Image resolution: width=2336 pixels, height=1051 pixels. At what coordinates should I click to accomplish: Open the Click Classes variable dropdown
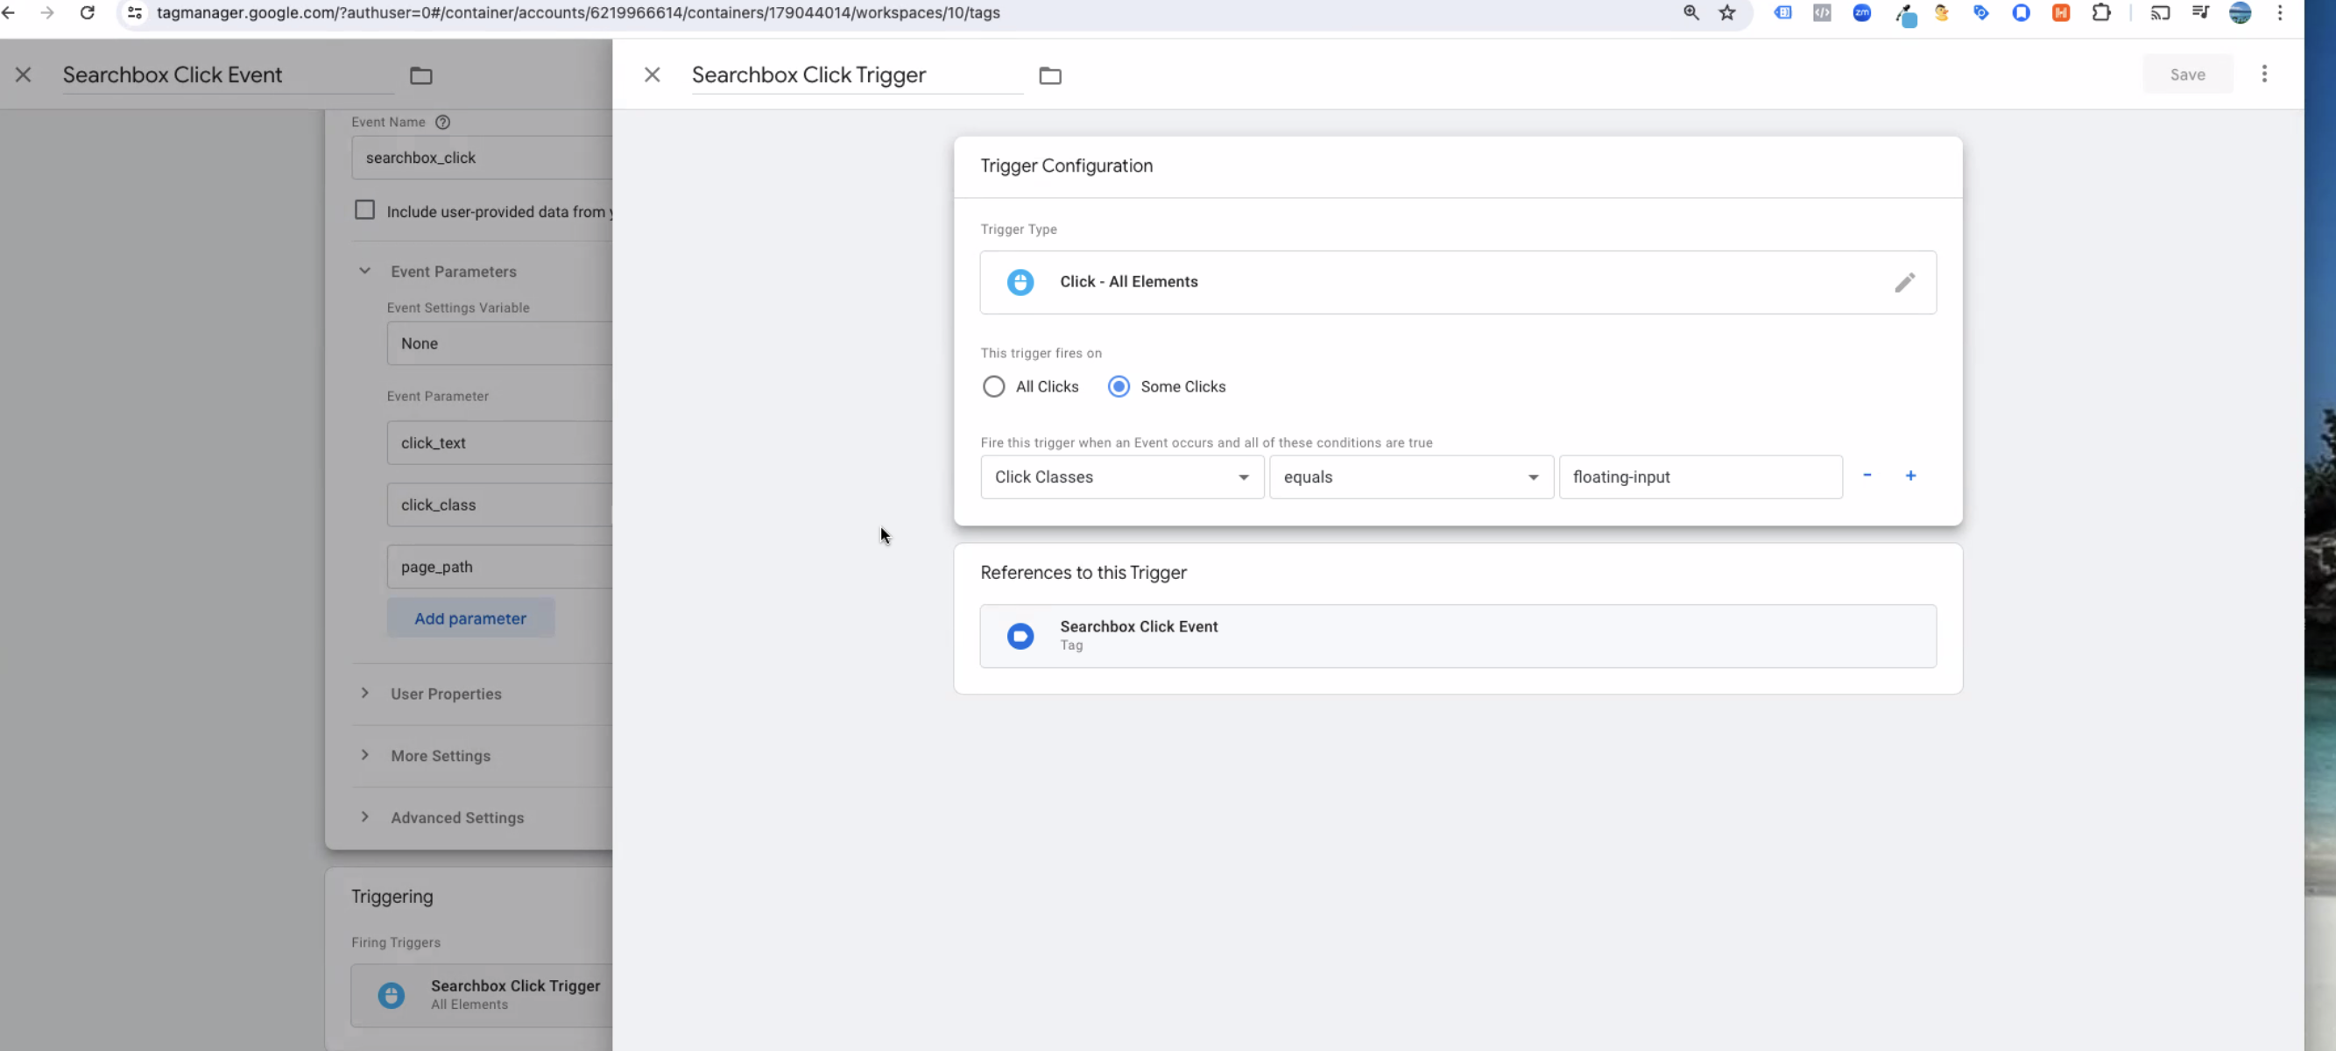(1122, 477)
